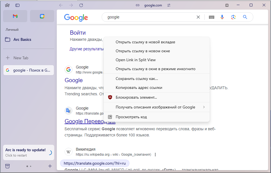Click the Google favicon of first result
The width and height of the screenshot is (271, 173).
(69, 70)
